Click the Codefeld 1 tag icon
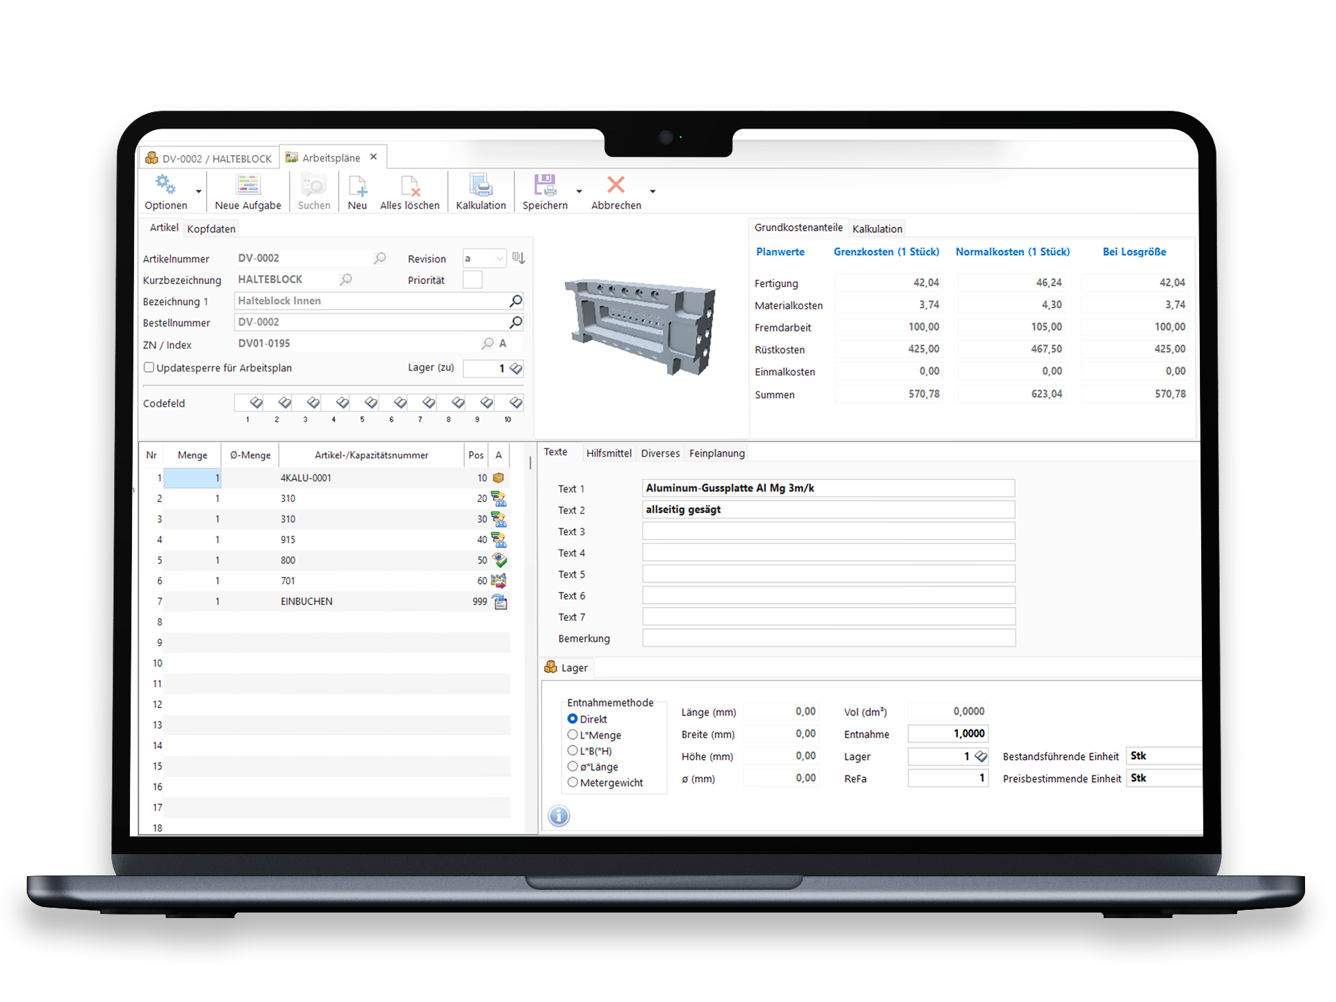Screen dimensions: 1336x1002 click(x=256, y=402)
